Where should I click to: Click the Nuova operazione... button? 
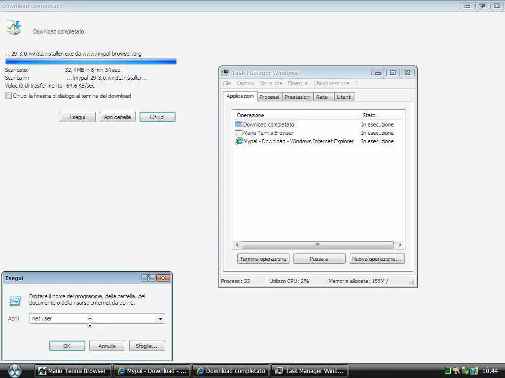pyautogui.click(x=377, y=259)
